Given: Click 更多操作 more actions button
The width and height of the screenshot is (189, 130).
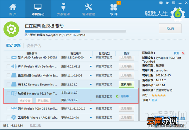Looking at the screenshot, I should [x=43, y=101].
